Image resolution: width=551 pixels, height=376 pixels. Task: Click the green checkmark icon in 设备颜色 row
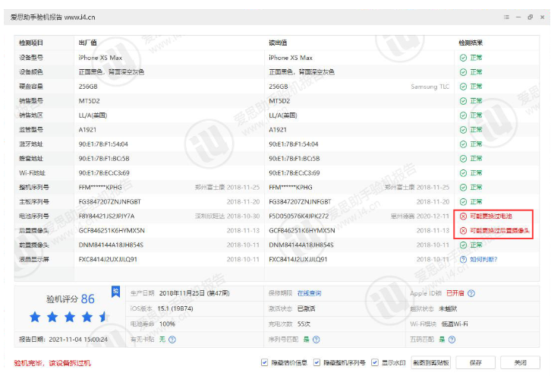tap(463, 72)
